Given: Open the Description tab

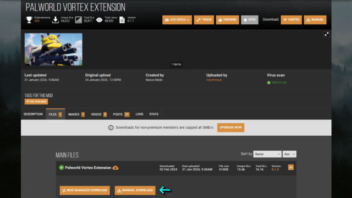Looking at the screenshot, I should coord(33,114).
